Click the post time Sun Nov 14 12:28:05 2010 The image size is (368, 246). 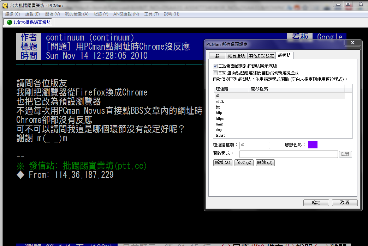coord(97,56)
